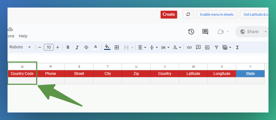Apply strikethrough formatting
The image size is (276, 120).
coord(86,47)
